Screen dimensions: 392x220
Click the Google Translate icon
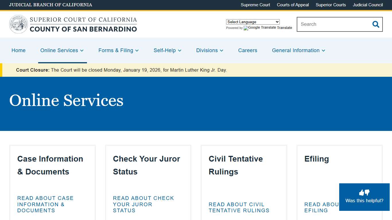coord(246,28)
